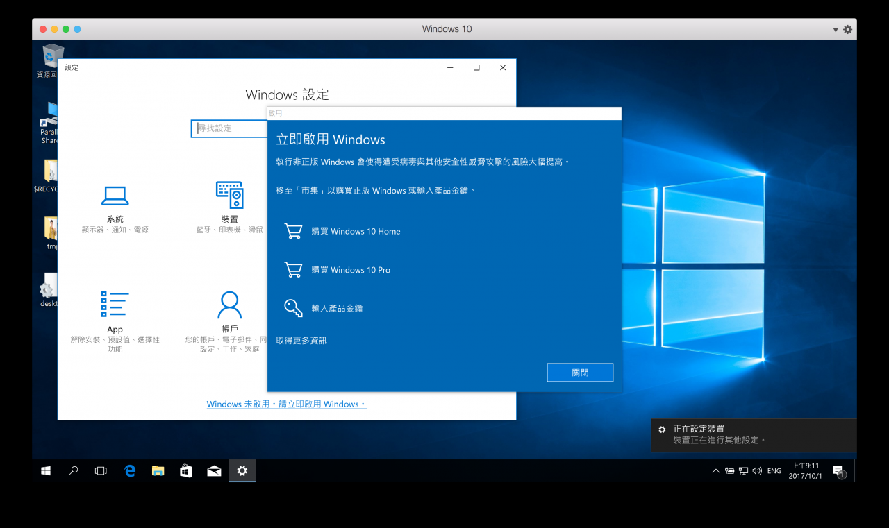The height and width of the screenshot is (528, 889).
Task: Click the shopping cart icon for Windows 10 Home
Action: coord(293,231)
